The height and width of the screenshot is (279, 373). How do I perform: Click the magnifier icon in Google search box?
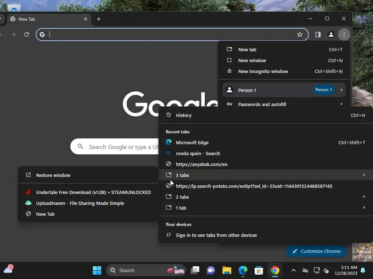point(81,146)
